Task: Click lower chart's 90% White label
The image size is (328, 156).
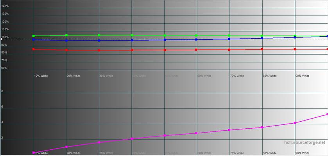Action: pos(302,153)
